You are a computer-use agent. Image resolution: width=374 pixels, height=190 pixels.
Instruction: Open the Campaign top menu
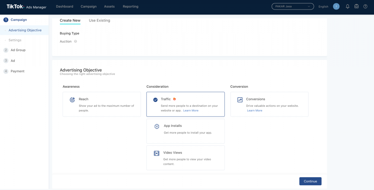tap(88, 7)
